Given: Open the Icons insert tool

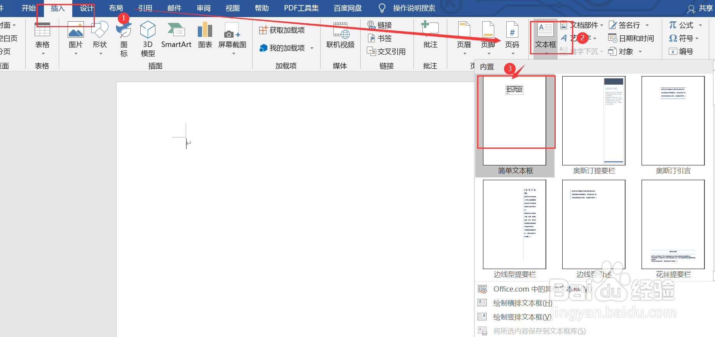Looking at the screenshot, I should click(x=124, y=39).
